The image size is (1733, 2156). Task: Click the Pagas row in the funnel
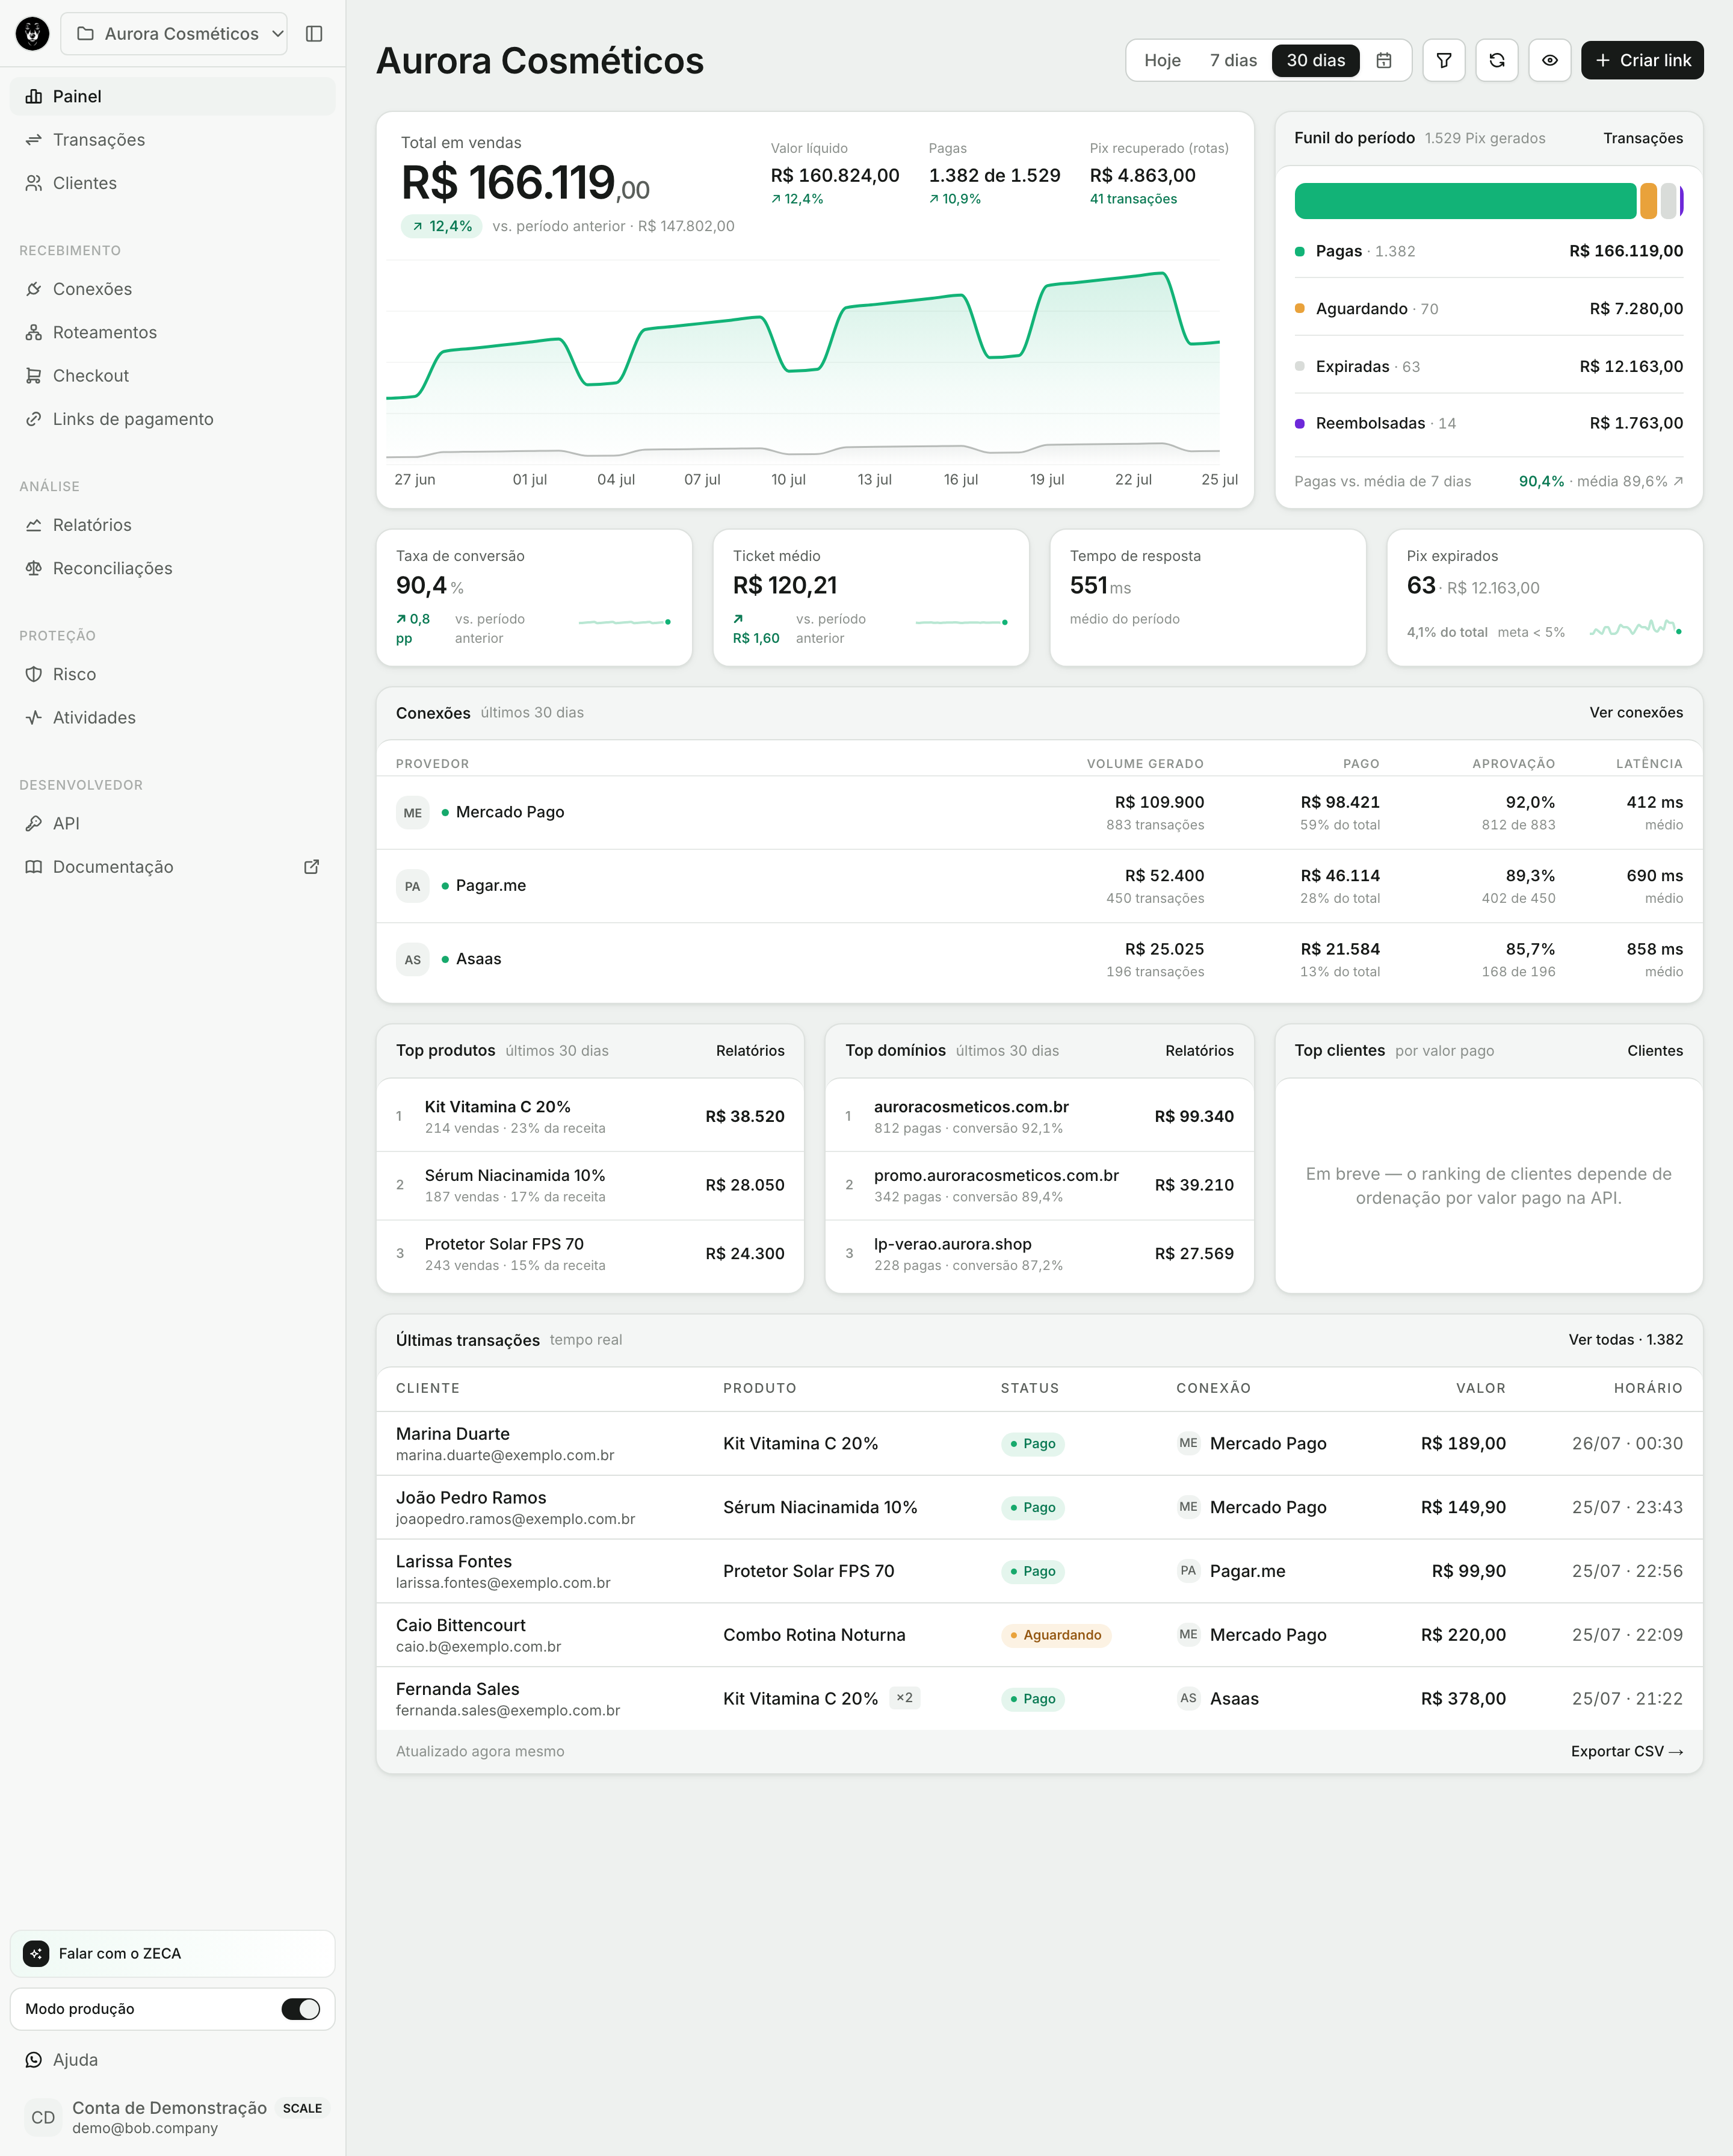pyautogui.click(x=1489, y=251)
